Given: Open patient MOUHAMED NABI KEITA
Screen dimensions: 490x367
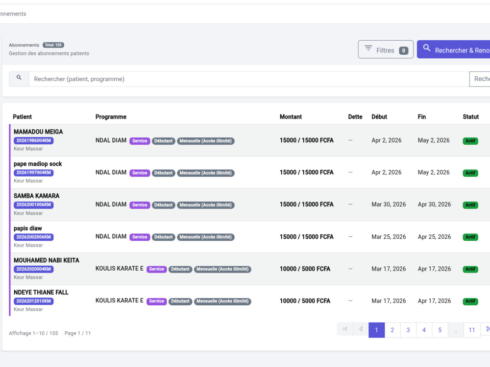Looking at the screenshot, I should point(47,260).
